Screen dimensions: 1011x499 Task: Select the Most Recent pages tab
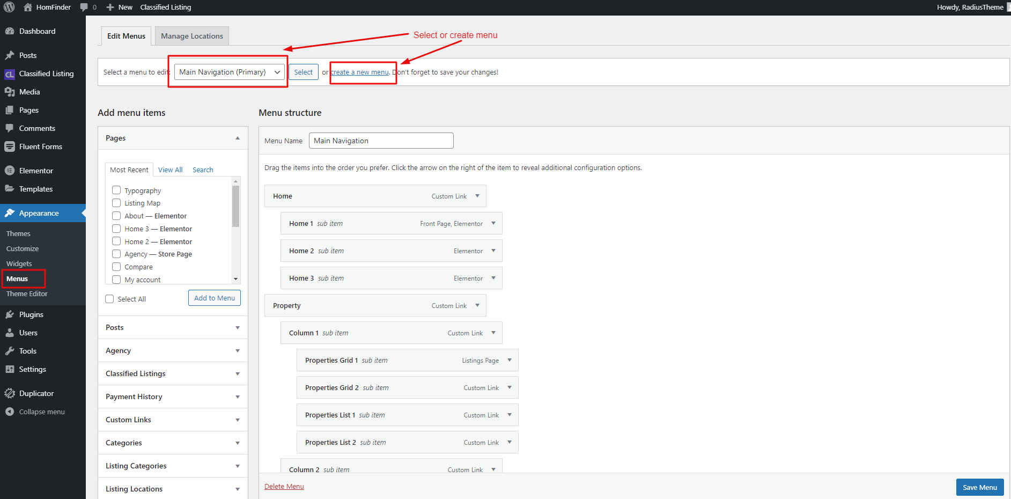tap(129, 170)
